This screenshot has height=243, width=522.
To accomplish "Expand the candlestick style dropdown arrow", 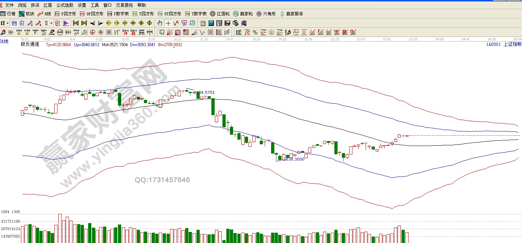I will [51, 23].
